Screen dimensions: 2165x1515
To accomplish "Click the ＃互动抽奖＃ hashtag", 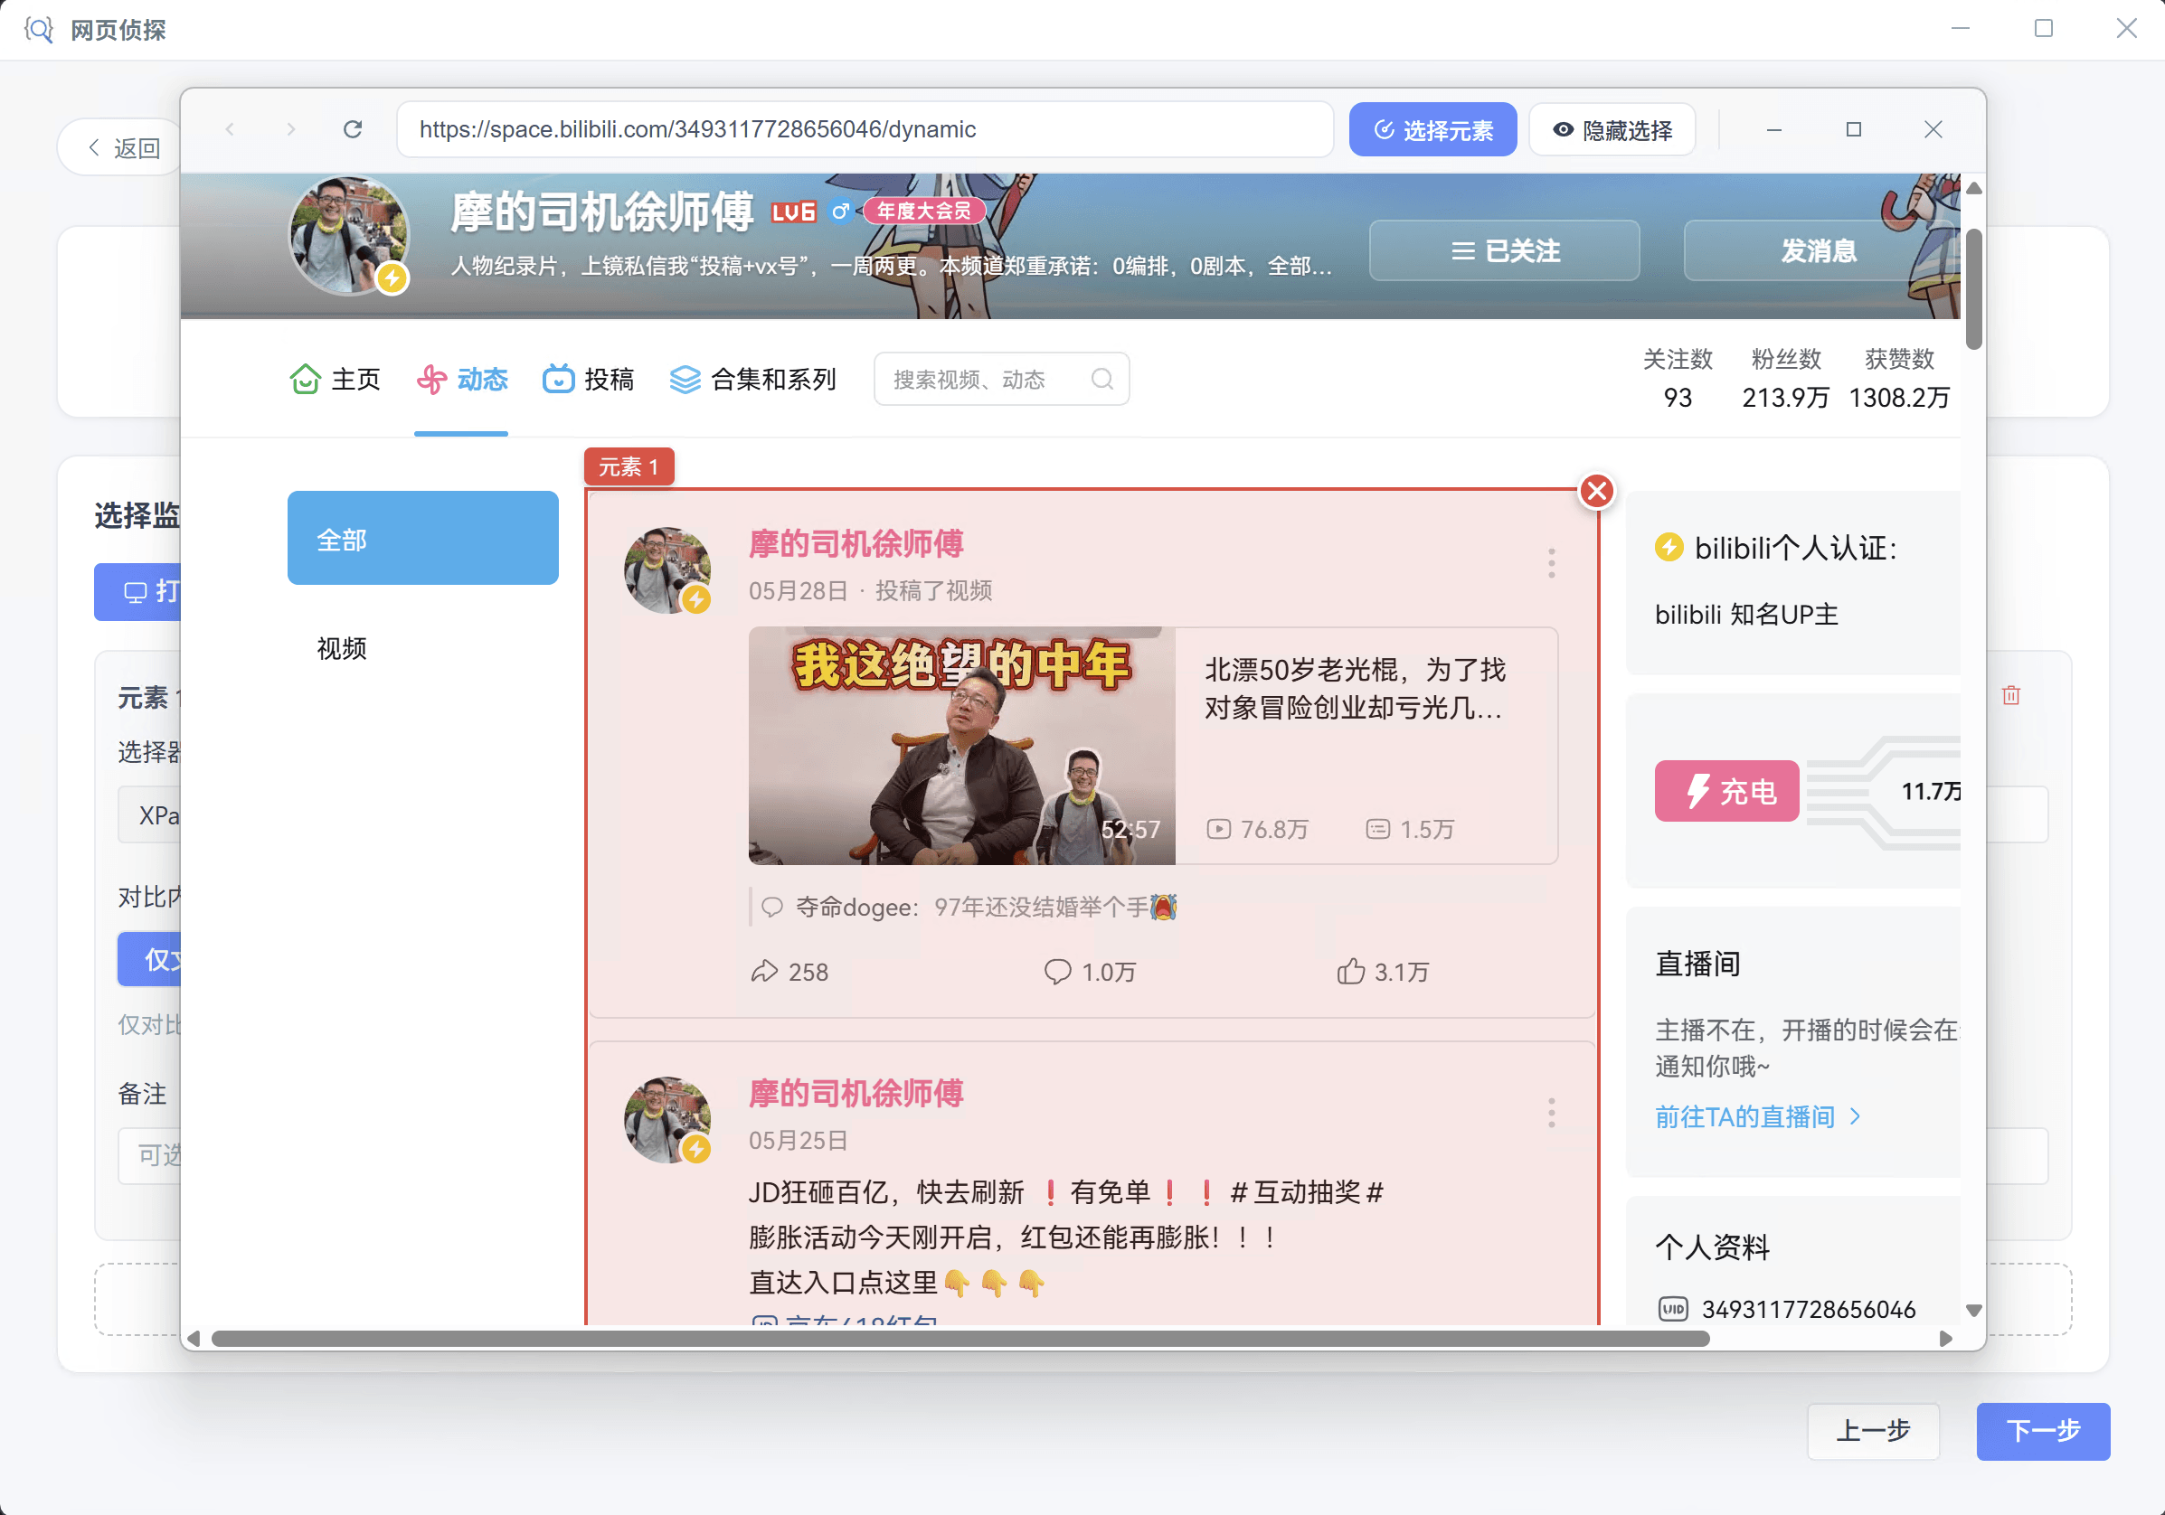I will pyautogui.click(x=1307, y=1191).
